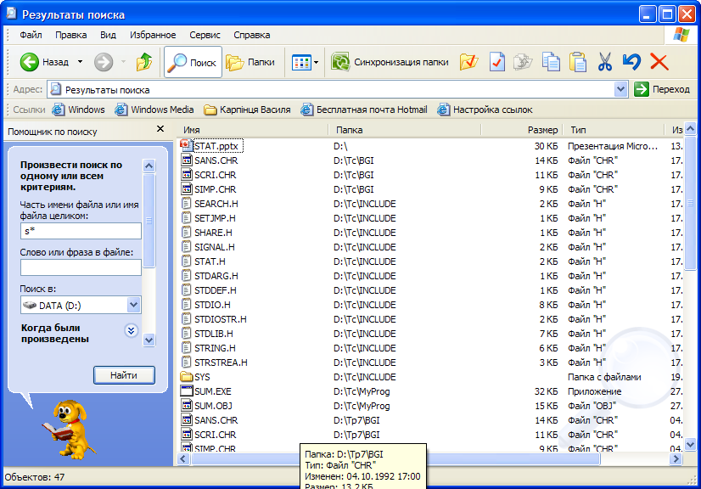The width and height of the screenshot is (701, 489).
Task: Expand the Когда были произведены section
Action: (x=131, y=330)
